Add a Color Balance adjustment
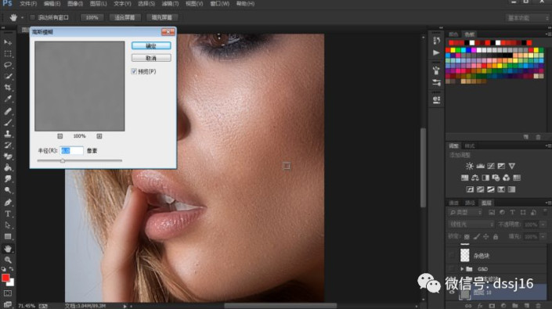552x309 pixels. coord(475,178)
